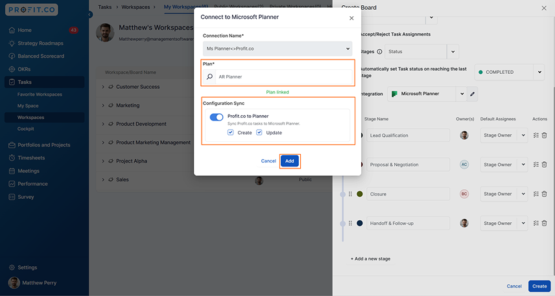
Task: Delete the Lead Qualification stage
Action: click(545, 135)
